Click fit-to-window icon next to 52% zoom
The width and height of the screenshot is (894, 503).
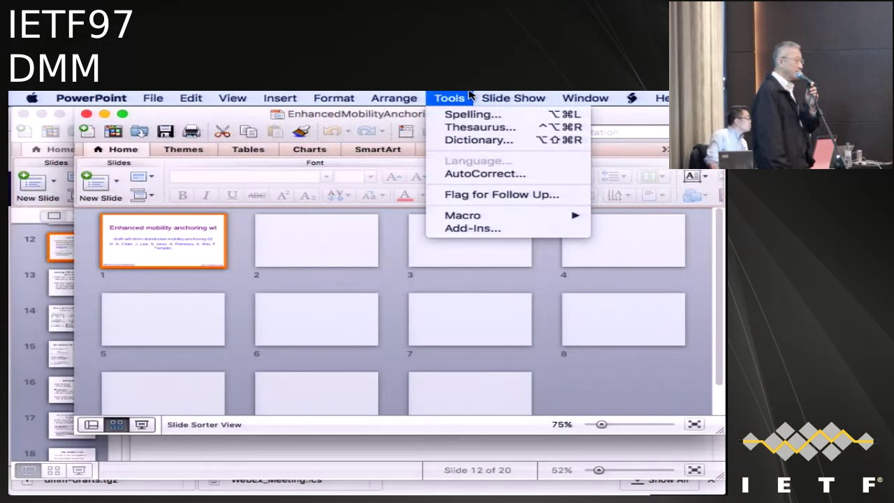(694, 470)
